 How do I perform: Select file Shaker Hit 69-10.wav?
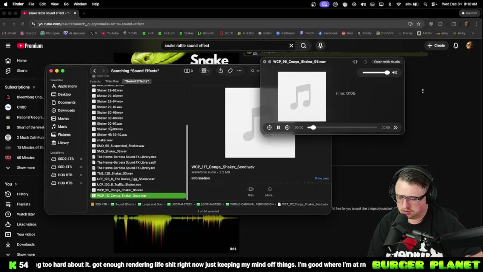point(112,134)
